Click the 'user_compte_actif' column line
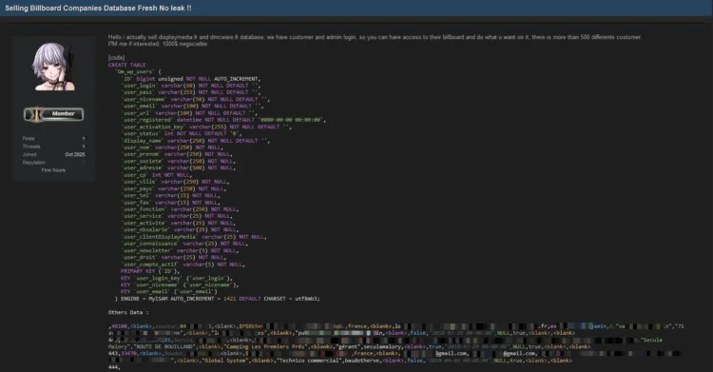The image size is (713, 372). [183, 264]
